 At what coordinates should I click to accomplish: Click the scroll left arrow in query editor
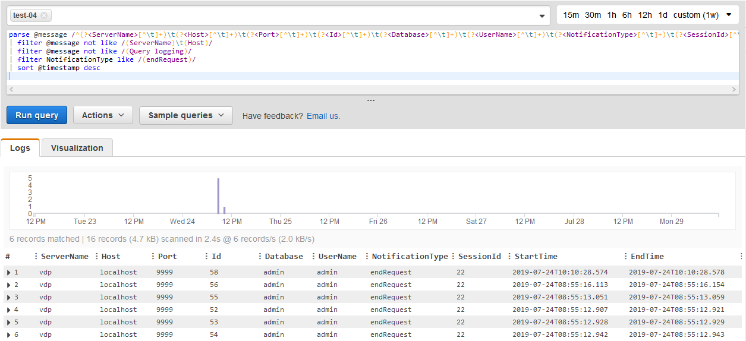[11, 90]
